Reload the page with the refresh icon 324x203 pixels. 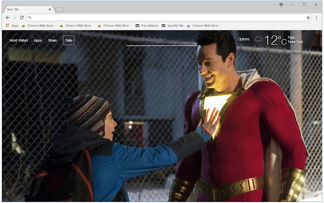22,18
